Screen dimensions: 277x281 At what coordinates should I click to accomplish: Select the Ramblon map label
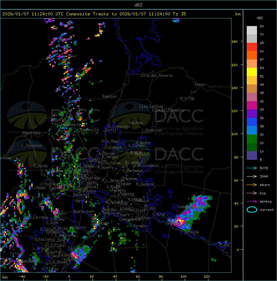click(x=109, y=96)
